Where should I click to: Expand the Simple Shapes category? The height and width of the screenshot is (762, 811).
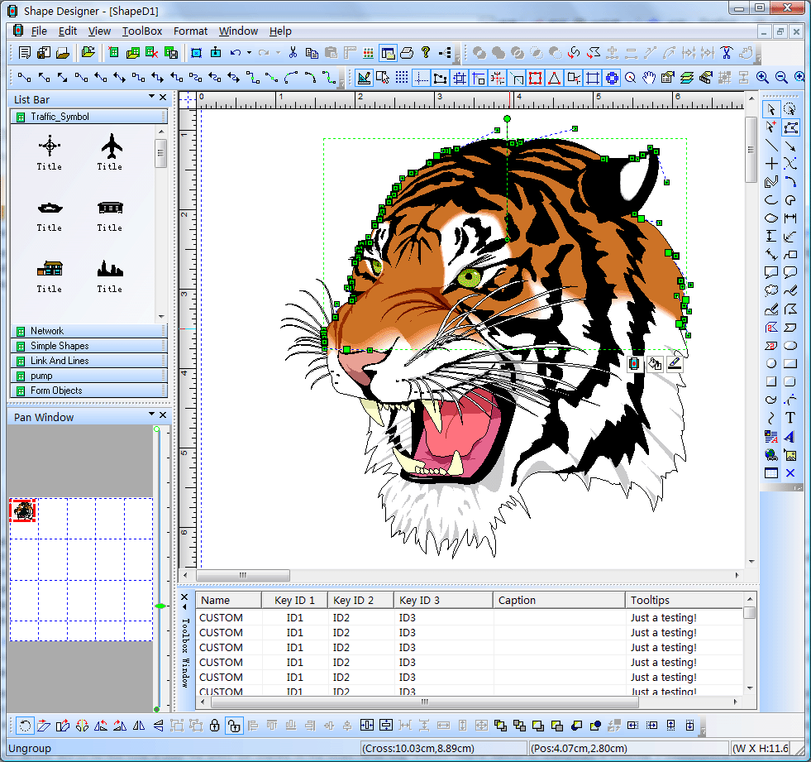60,346
